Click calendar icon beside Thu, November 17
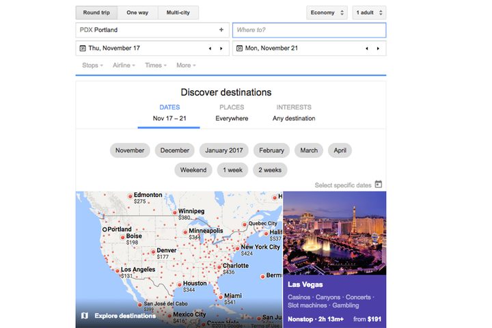Viewport: 492px width, 328px height. pyautogui.click(x=83, y=49)
